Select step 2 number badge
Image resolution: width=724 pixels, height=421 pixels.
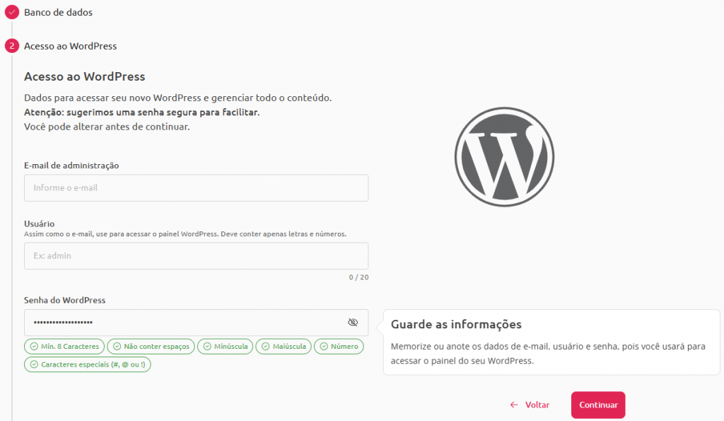click(11, 46)
